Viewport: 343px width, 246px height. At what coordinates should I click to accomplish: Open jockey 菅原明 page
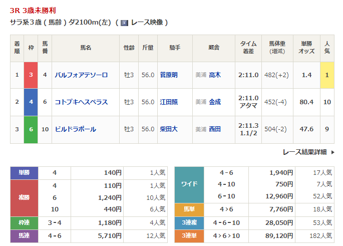click(x=169, y=75)
